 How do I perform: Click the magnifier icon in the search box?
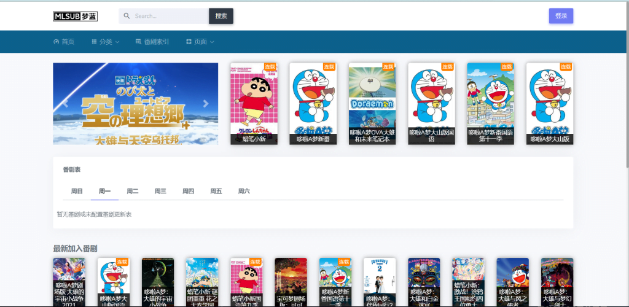click(x=127, y=16)
